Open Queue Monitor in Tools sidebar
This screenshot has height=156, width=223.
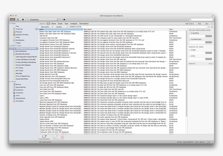click(21, 87)
